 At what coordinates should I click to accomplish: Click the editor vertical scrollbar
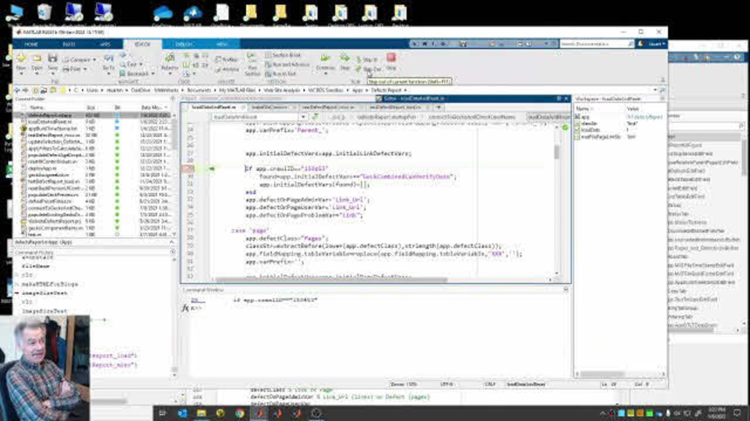coord(557,151)
